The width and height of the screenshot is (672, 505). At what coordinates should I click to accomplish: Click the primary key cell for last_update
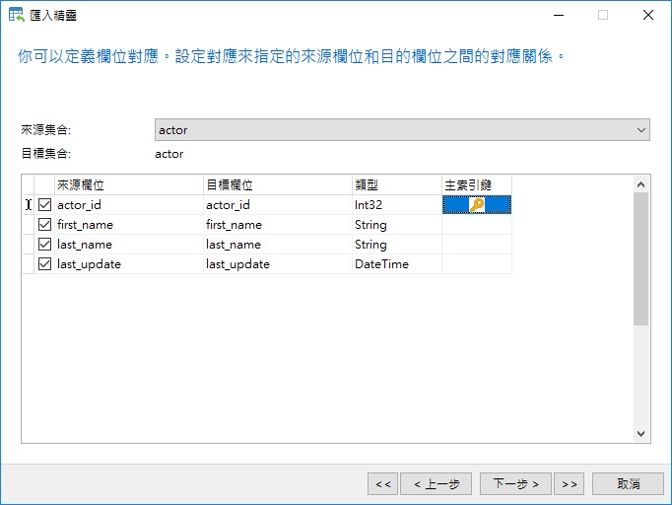(476, 264)
